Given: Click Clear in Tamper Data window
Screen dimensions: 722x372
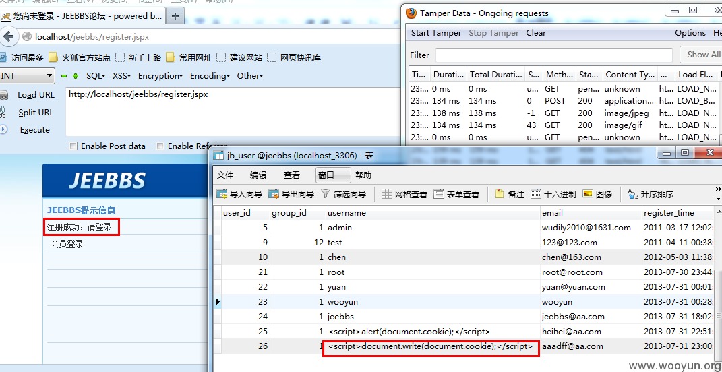Looking at the screenshot, I should pos(536,33).
